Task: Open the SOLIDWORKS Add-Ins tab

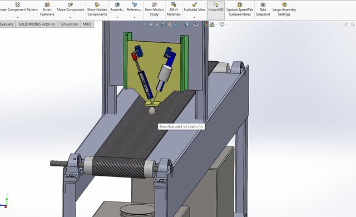Action: 37,24
